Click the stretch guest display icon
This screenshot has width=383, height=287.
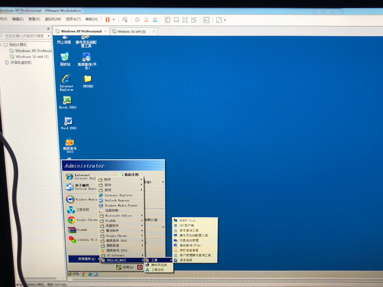point(219,20)
